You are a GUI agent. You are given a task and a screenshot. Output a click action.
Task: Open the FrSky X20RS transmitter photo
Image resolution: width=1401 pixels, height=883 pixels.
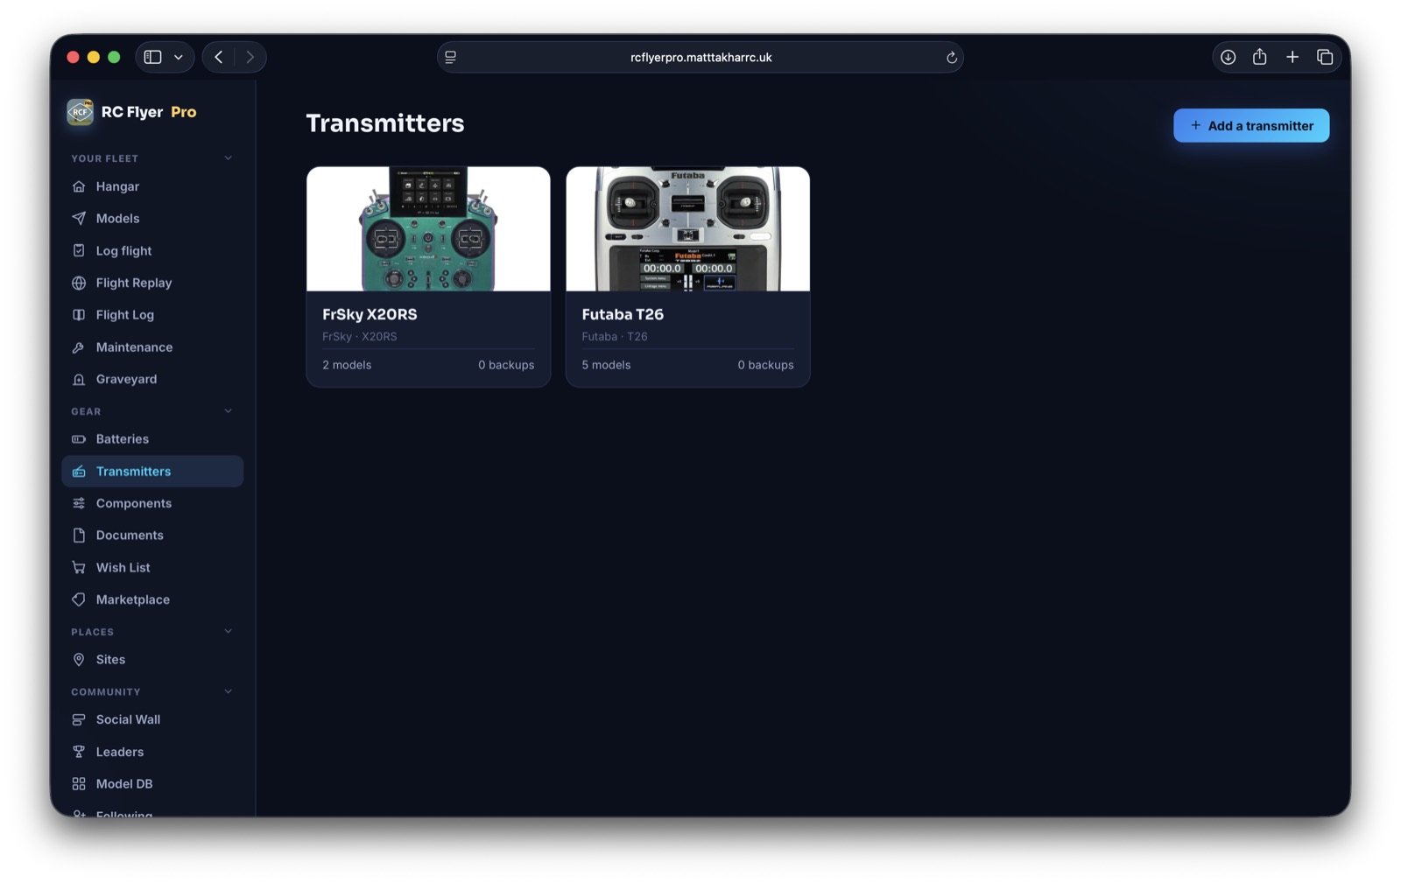pos(428,229)
